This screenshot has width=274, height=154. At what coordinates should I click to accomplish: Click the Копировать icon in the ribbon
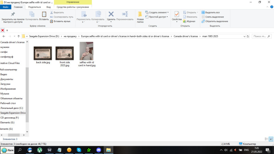click(x=32, y=14)
